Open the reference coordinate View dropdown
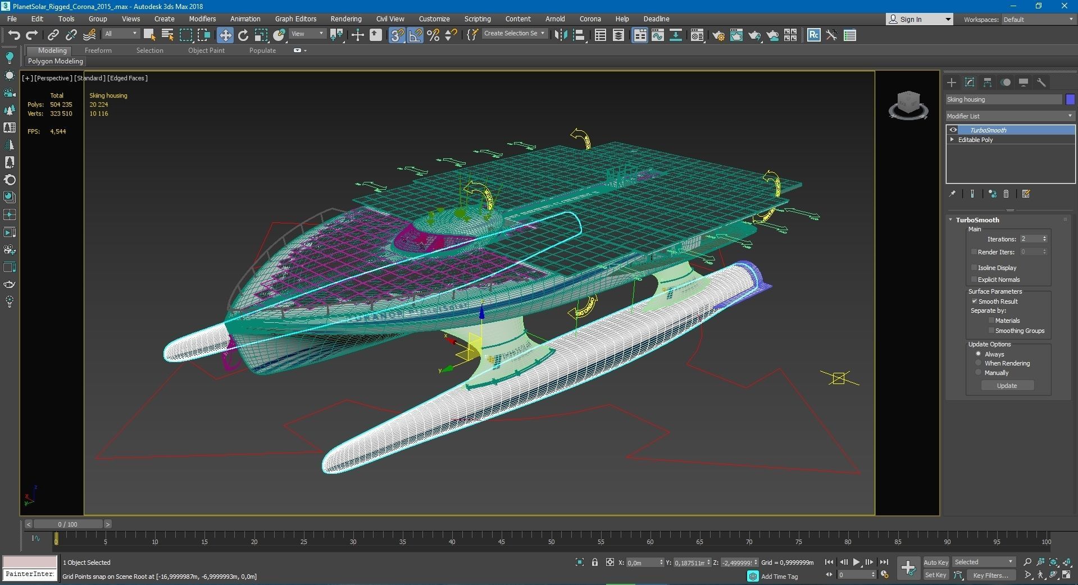Viewport: 1078px width, 585px height. click(x=307, y=34)
